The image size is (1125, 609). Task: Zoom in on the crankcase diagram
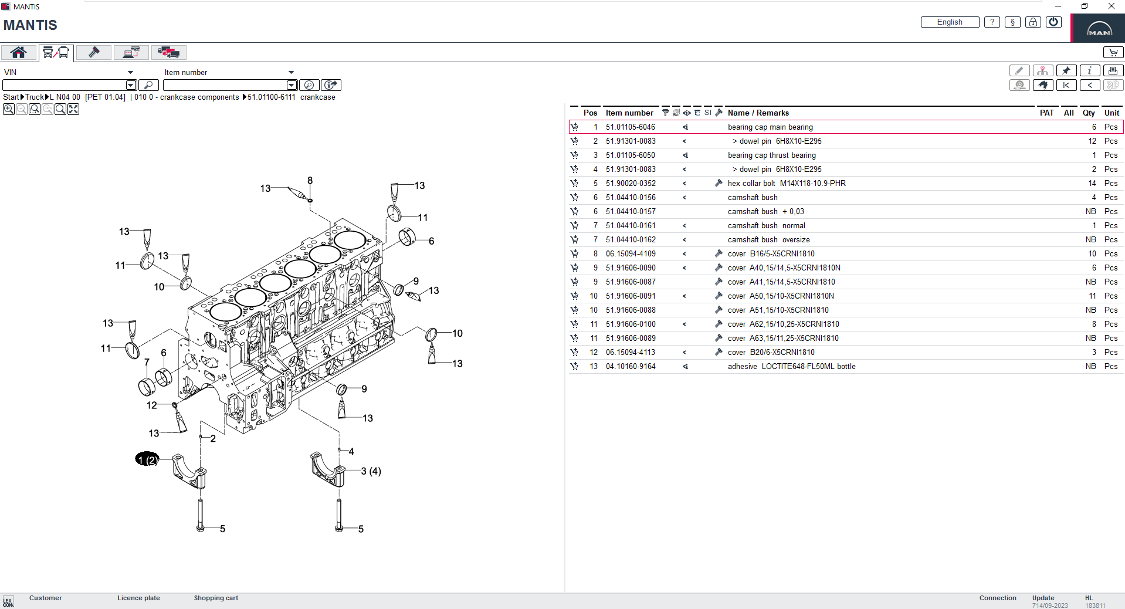9,109
